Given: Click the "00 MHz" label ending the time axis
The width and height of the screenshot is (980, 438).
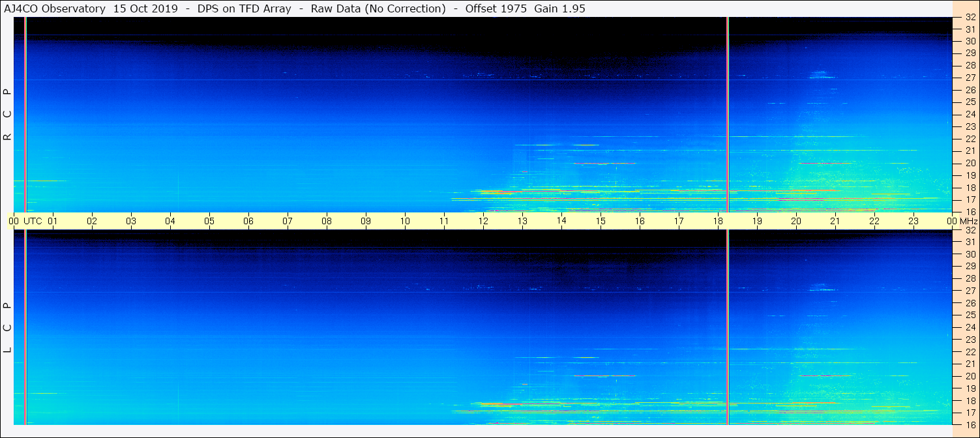Looking at the screenshot, I should (962, 221).
